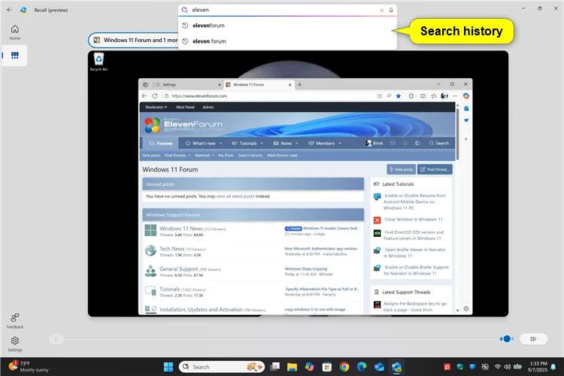564x376 pixels.
Task: Open the General Support forum
Action: tap(179, 268)
